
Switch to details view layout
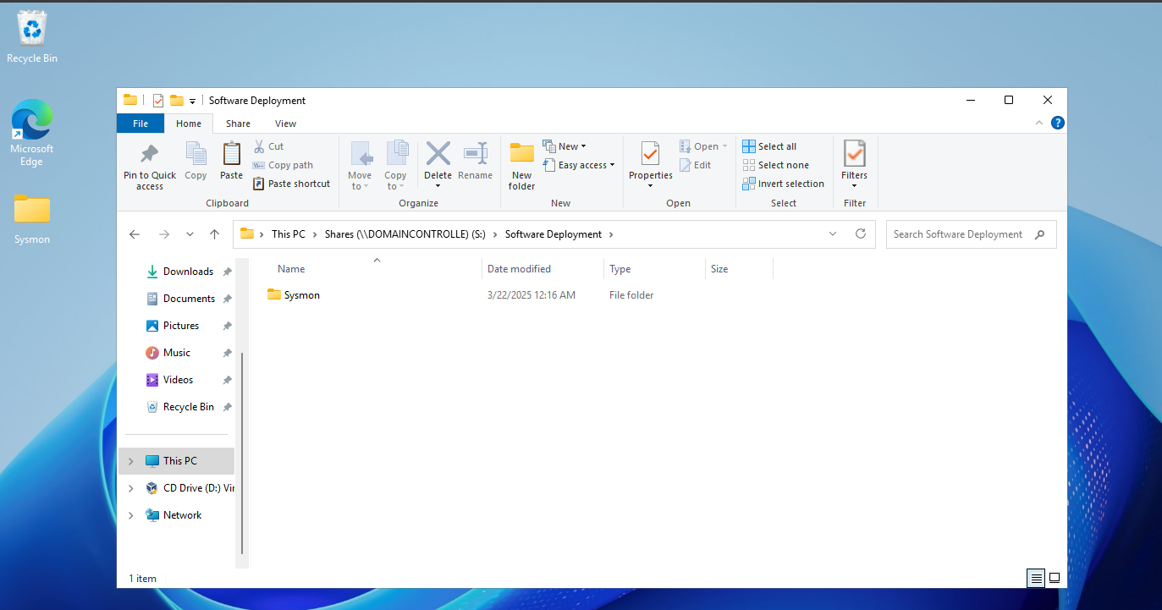tap(1037, 579)
